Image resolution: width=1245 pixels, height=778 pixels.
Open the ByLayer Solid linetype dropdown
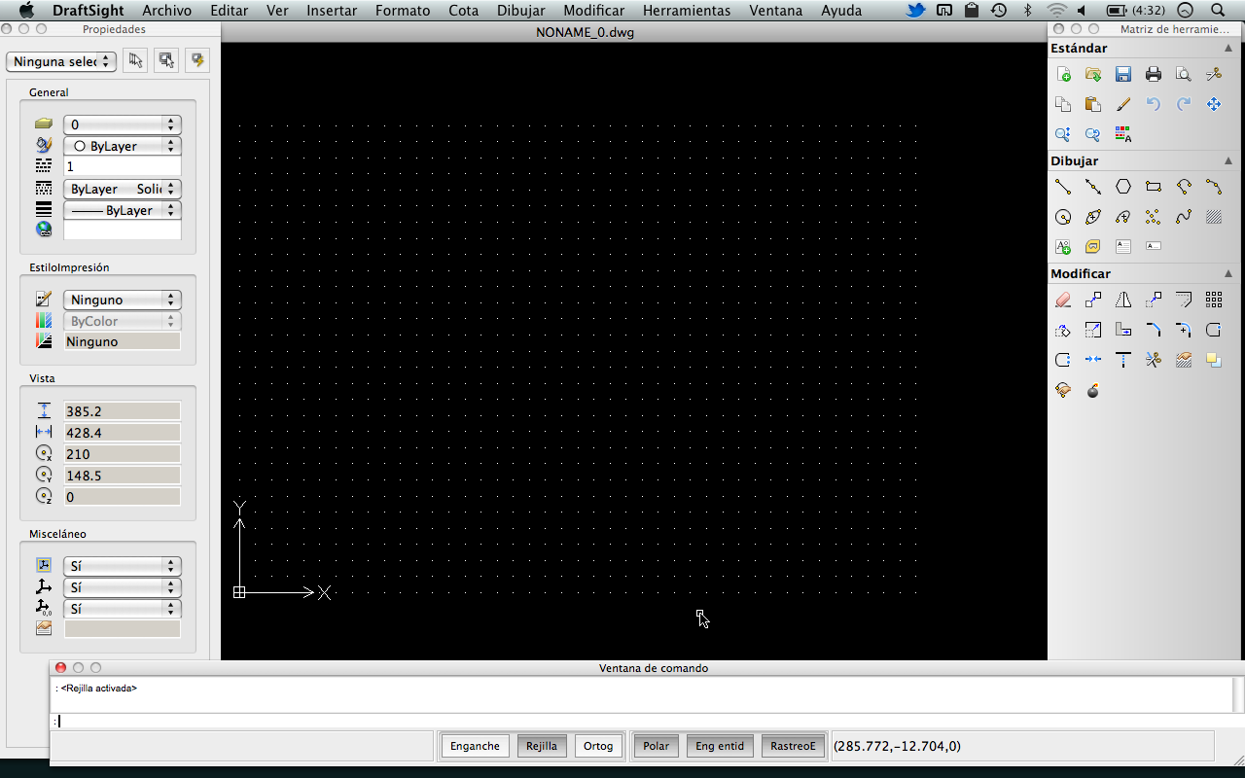pyautogui.click(x=123, y=189)
